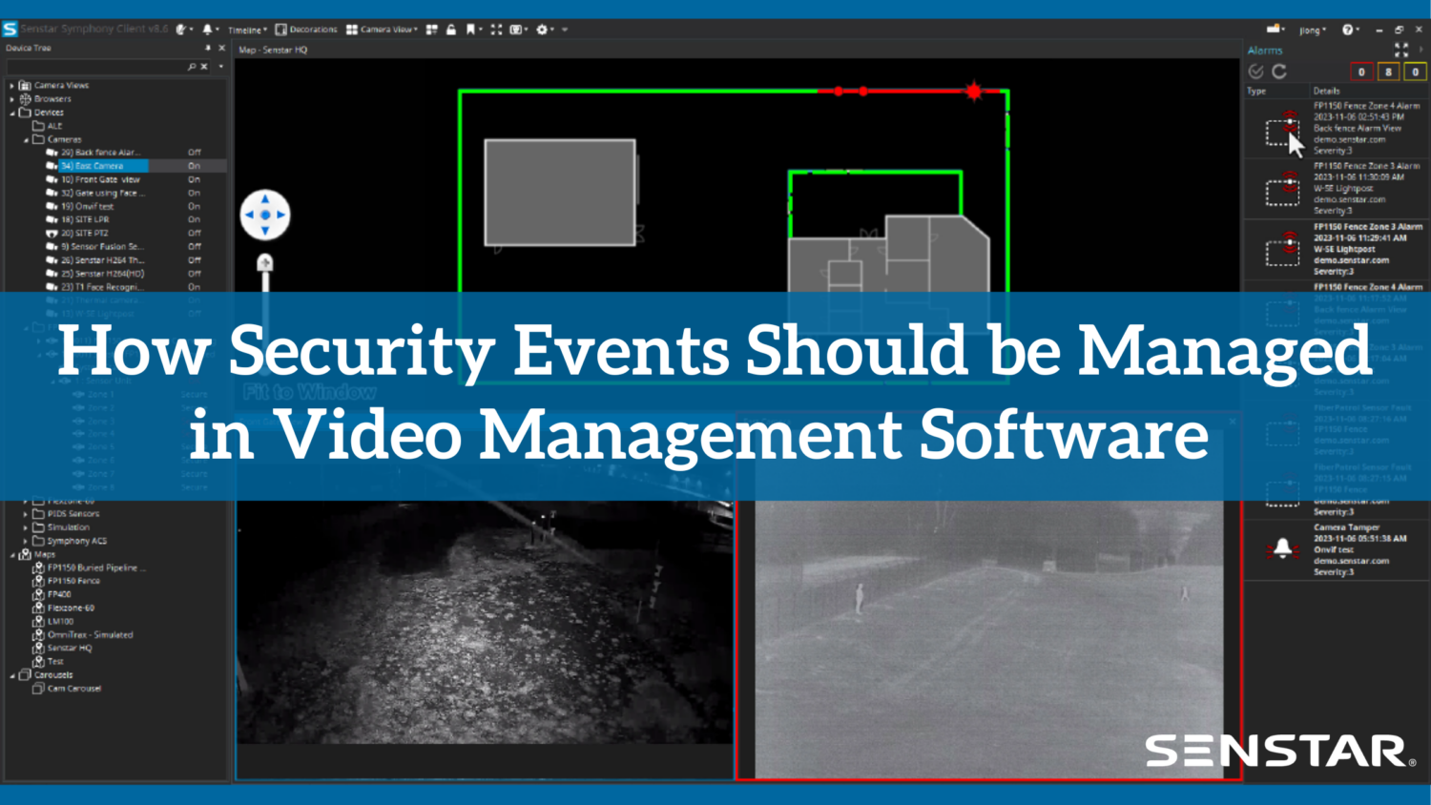This screenshot has height=805, width=1431.
Task: Toggle East Camera from On to Off
Action: [194, 165]
